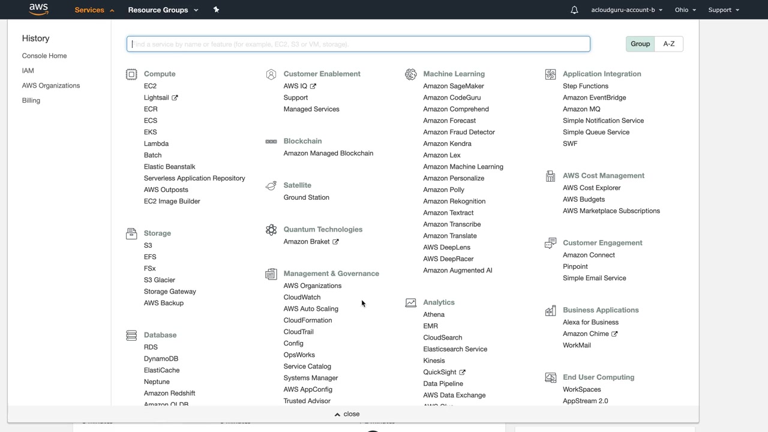This screenshot has height=432, width=768.
Task: Open the EC2 service link
Action: 150,86
